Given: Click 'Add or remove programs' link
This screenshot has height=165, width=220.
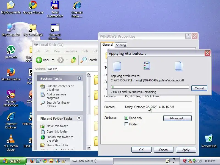Looking at the screenshot, I should coord(56,96).
